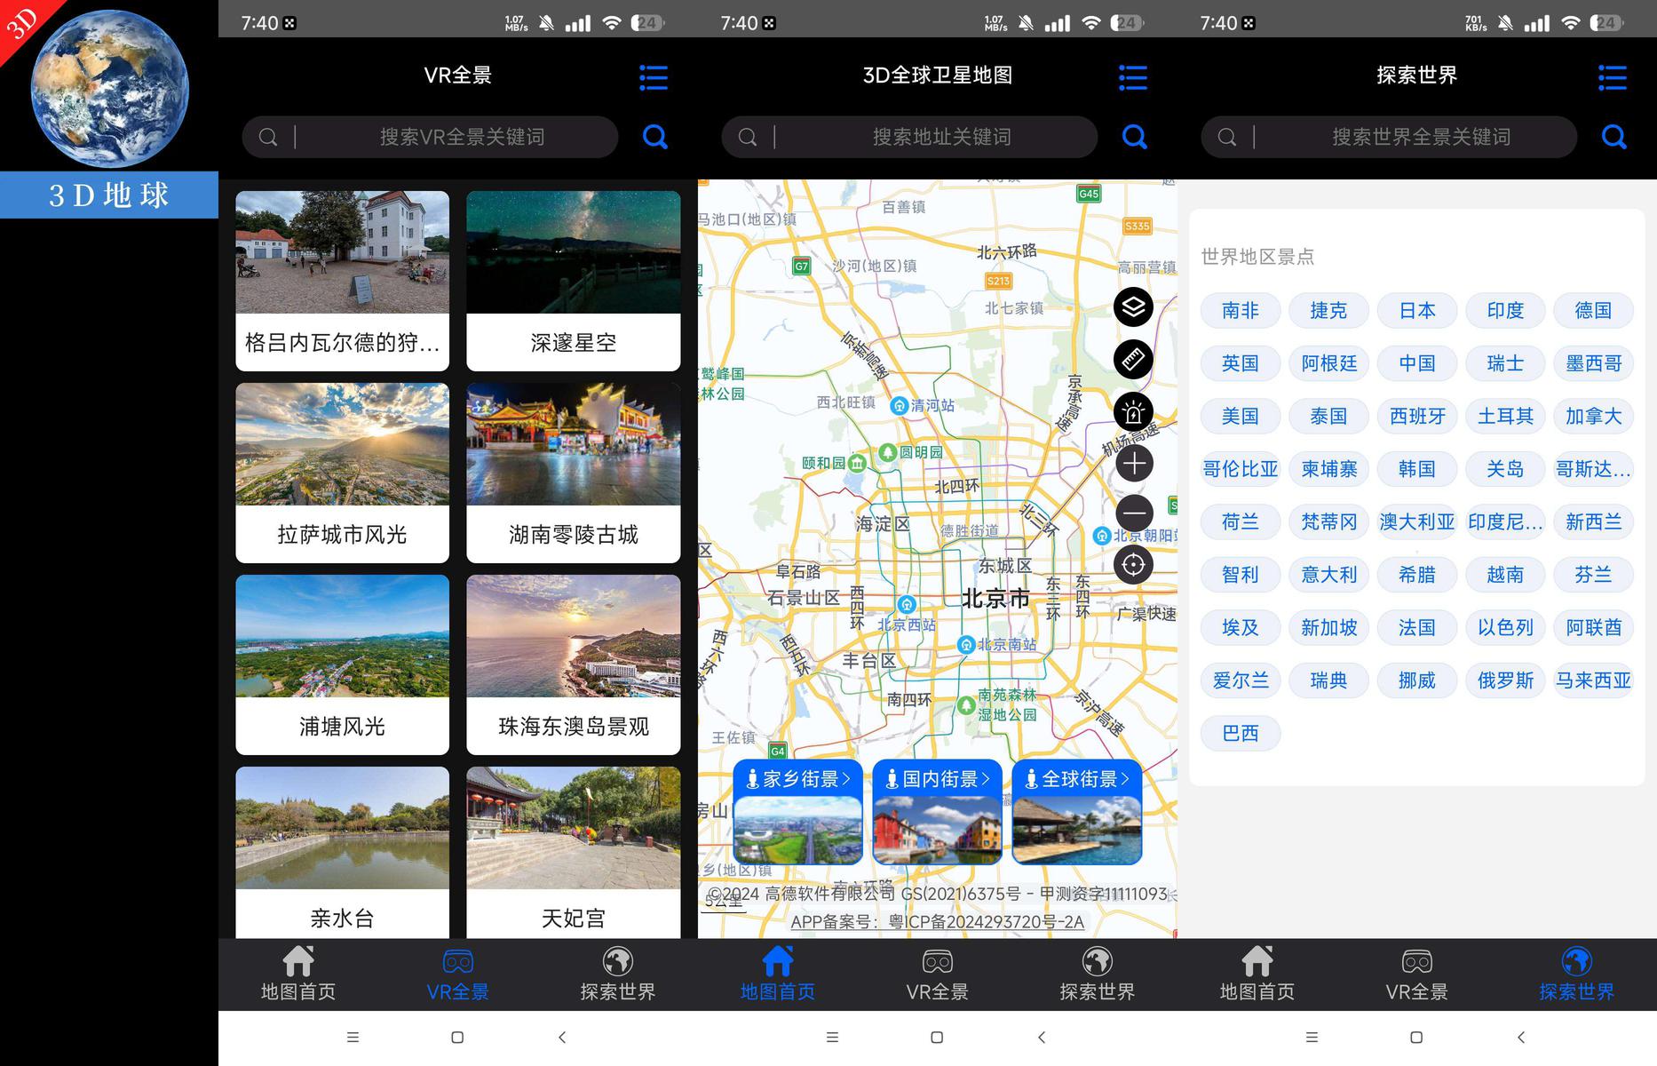The width and height of the screenshot is (1657, 1066).
Task: Open the map layers button
Action: 1133,307
